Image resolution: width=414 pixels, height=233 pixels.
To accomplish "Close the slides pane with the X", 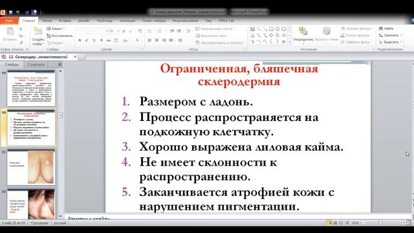I will 60,64.
